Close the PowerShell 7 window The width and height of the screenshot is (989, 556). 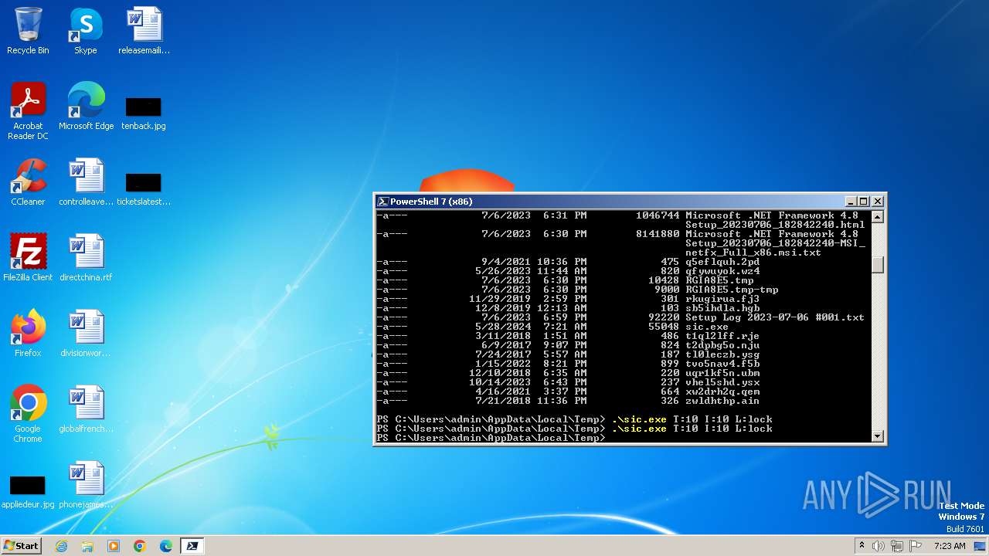click(878, 202)
